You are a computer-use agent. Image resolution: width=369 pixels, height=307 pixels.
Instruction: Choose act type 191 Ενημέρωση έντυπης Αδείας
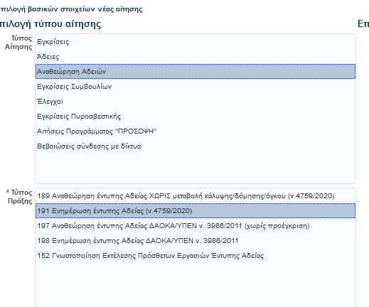196,210
